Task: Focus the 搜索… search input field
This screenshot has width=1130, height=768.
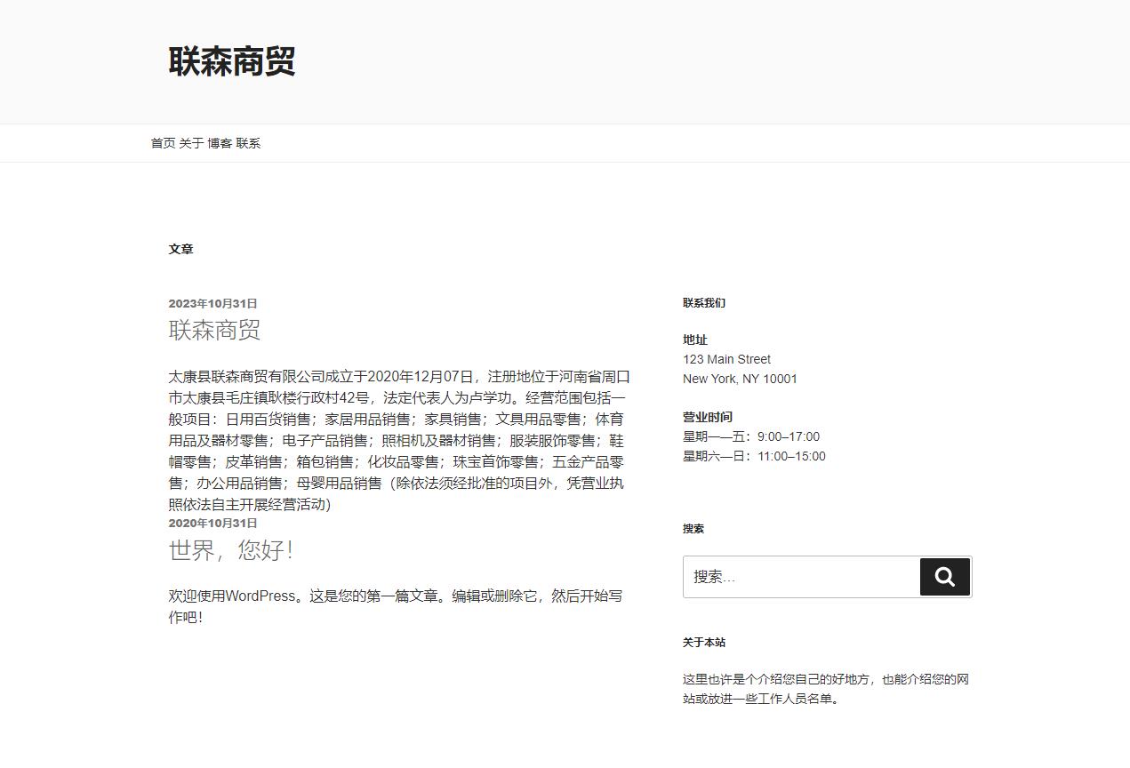Action: [x=800, y=577]
